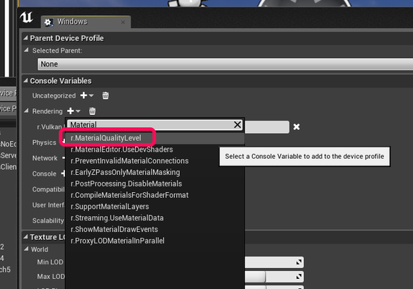Open the Selected Parent None dropdown
Image resolution: width=413 pixels, height=289 pixels.
tap(225, 64)
